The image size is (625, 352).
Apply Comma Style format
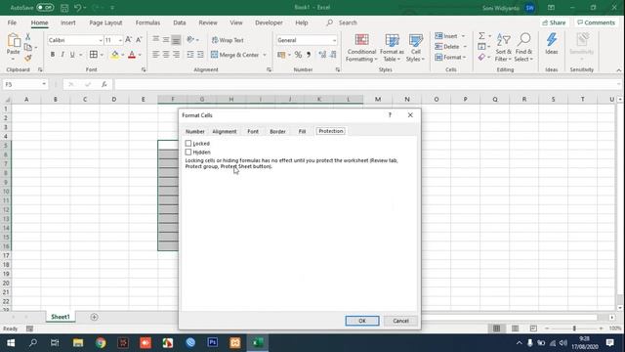(309, 55)
